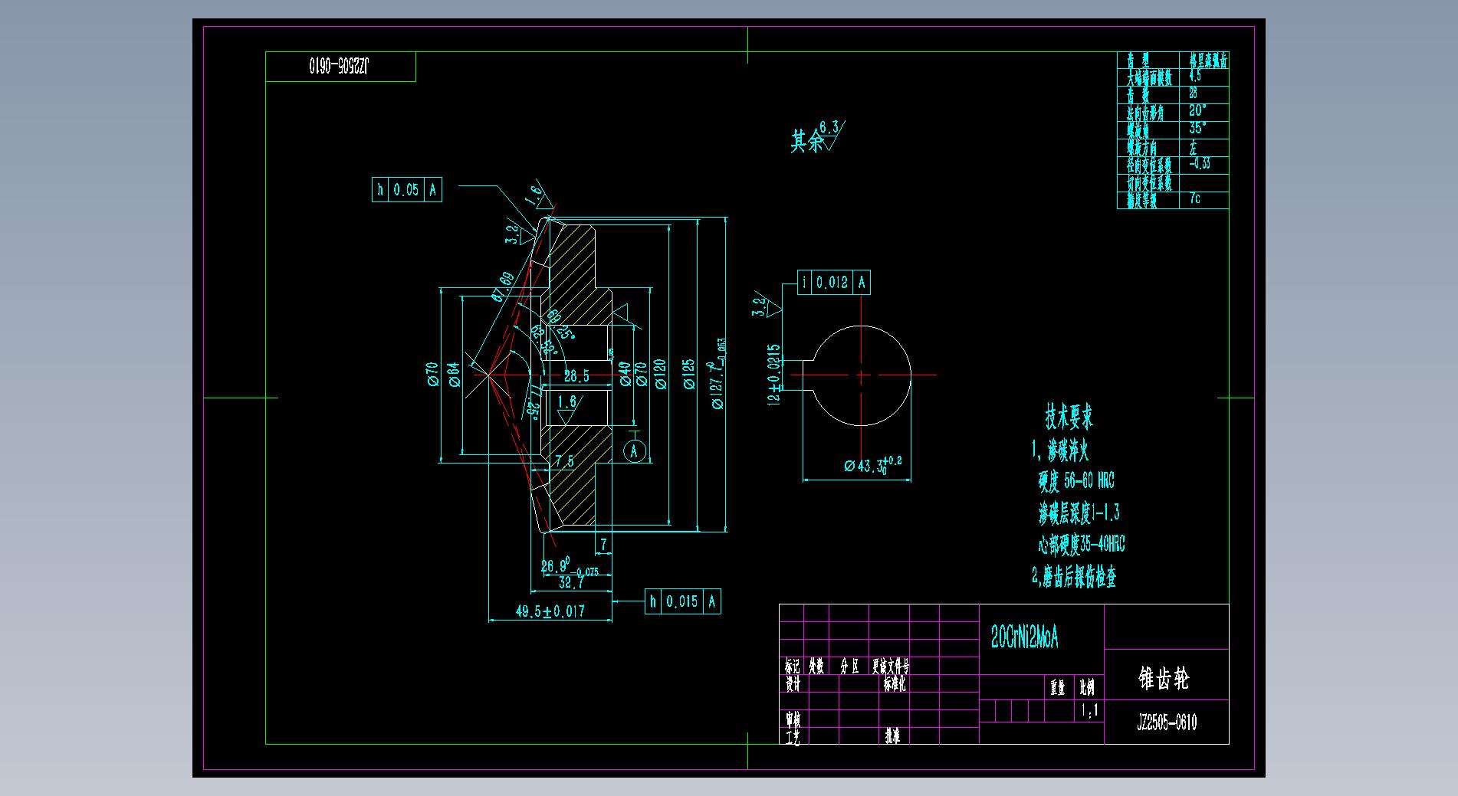Click the 批准 label
This screenshot has height=796, width=1458.
tap(893, 737)
